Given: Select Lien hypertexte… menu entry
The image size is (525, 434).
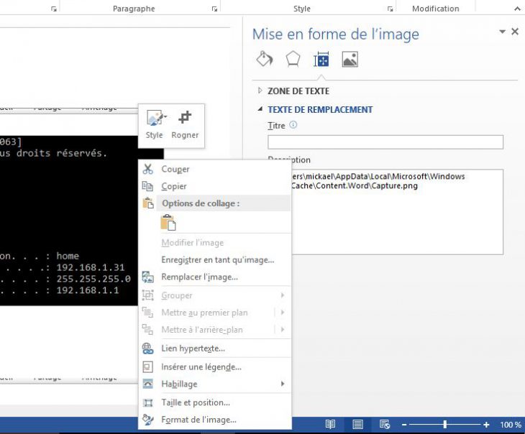Looking at the screenshot, I should click(214, 348).
